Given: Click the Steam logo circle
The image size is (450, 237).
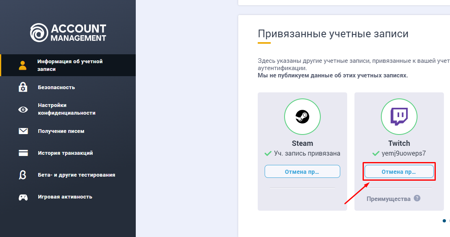Looking at the screenshot, I should [302, 117].
